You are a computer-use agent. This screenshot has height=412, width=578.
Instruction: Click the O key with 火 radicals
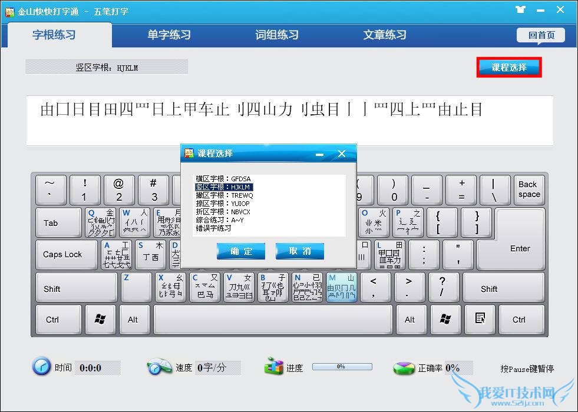tap(374, 222)
